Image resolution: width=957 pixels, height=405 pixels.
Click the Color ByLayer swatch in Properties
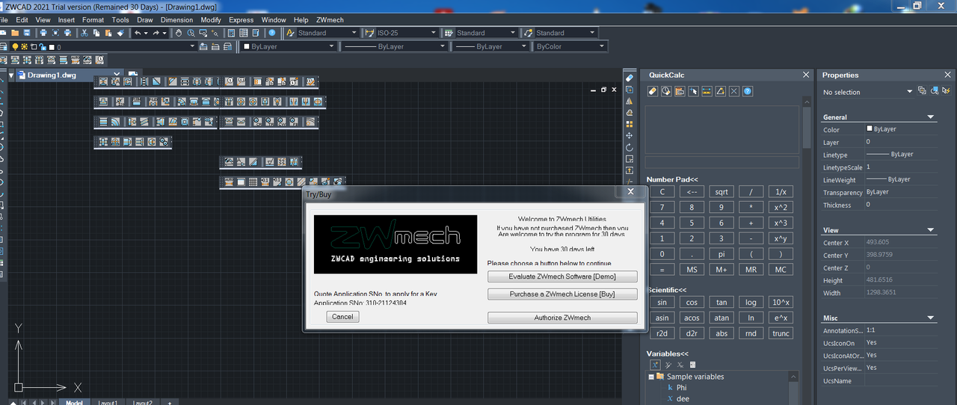pos(870,129)
